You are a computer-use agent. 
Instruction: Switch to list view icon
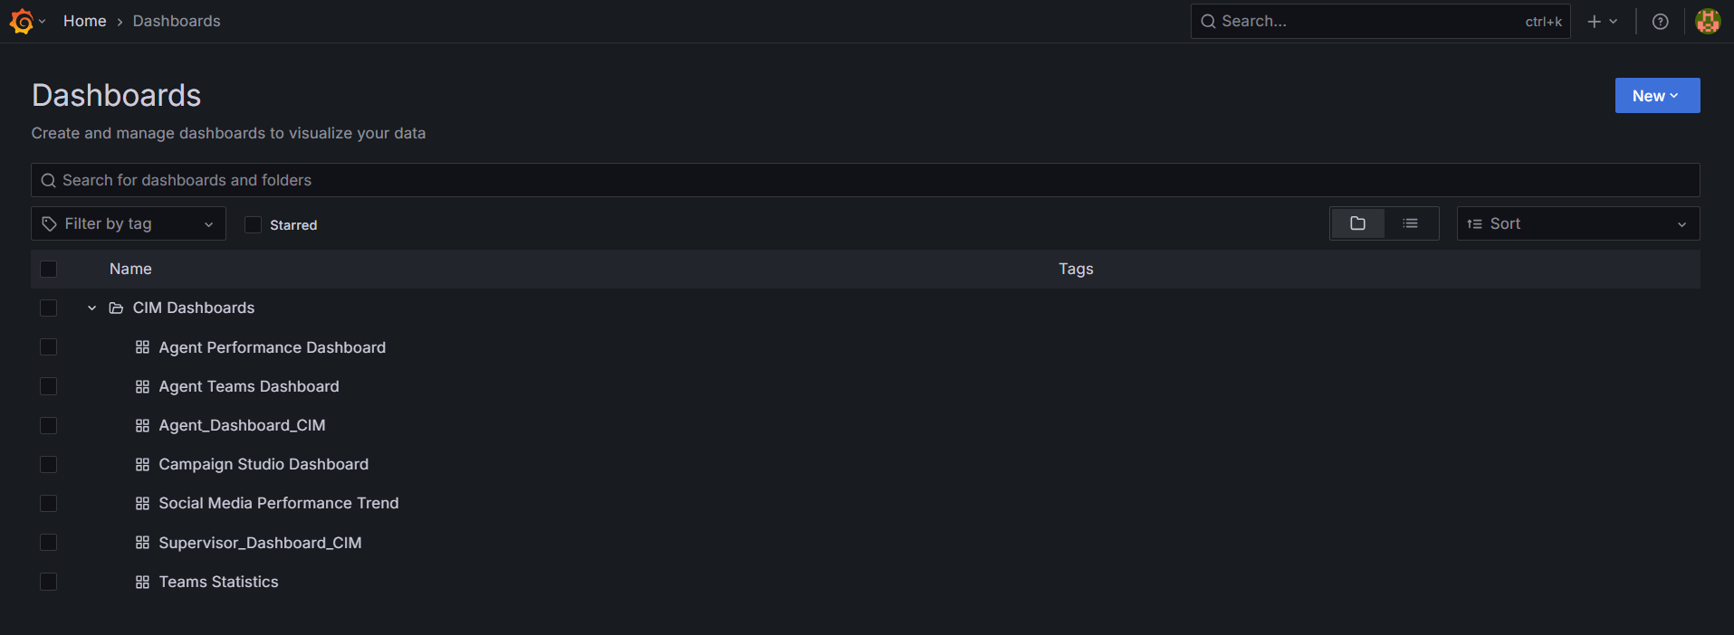[x=1410, y=223]
